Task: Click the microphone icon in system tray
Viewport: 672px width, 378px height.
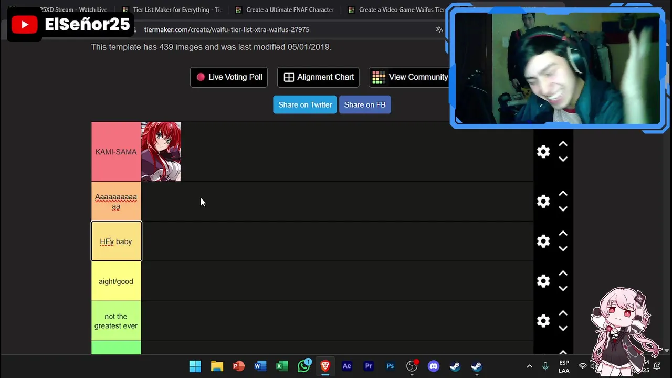Action: point(545,366)
